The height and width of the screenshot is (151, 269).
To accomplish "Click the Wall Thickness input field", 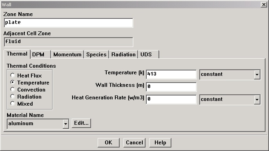I will (x=171, y=87).
